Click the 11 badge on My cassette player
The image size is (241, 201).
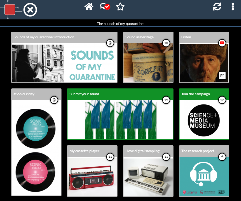(x=110, y=157)
